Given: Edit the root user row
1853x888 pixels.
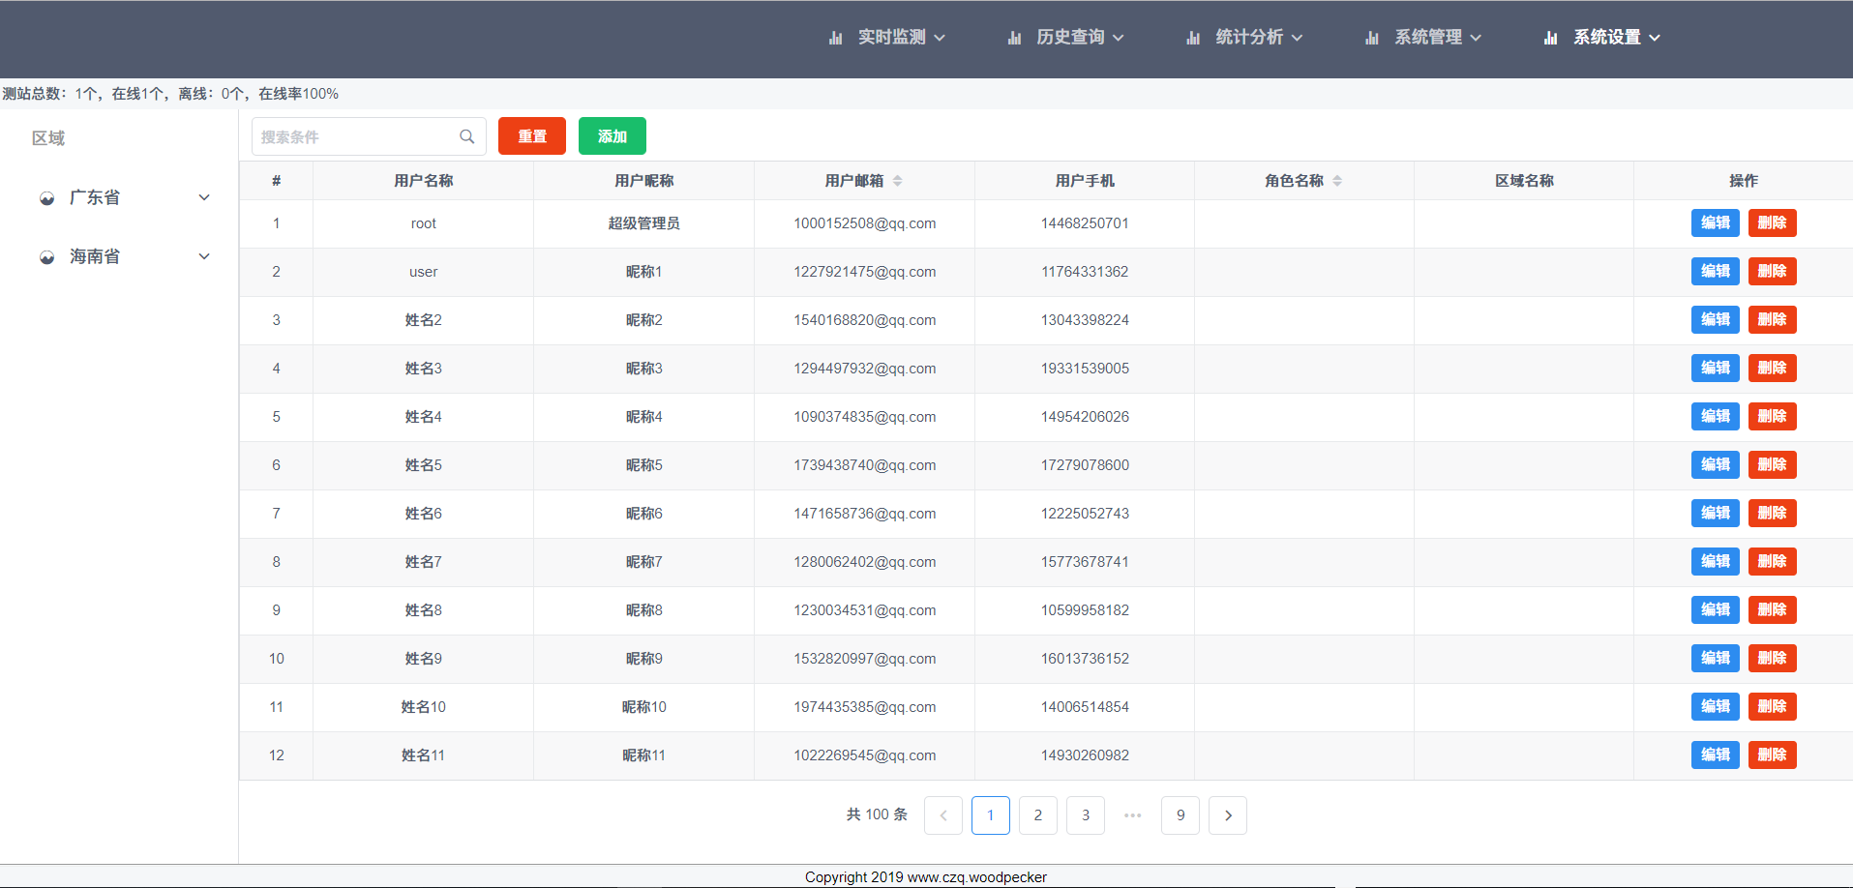Looking at the screenshot, I should 1716,223.
